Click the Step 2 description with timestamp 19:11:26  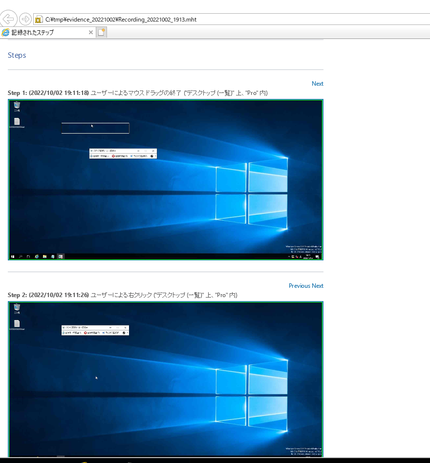[x=123, y=295]
